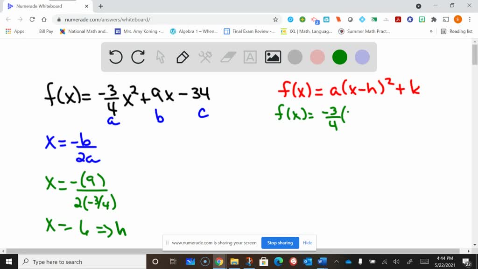Viewport: 478px width, 269px height.
Task: Open the Text tool
Action: (250, 57)
